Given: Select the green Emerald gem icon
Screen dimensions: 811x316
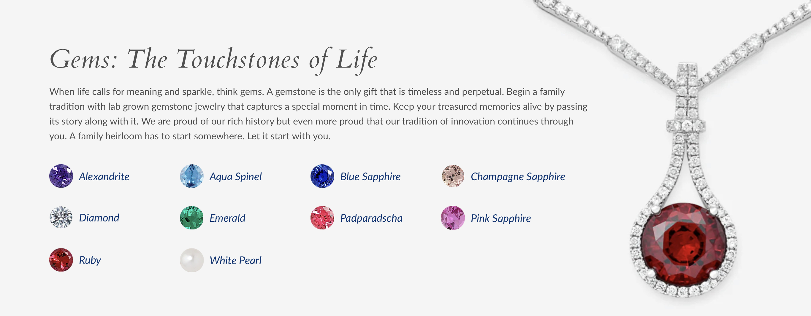Looking at the screenshot, I should pos(192,218).
